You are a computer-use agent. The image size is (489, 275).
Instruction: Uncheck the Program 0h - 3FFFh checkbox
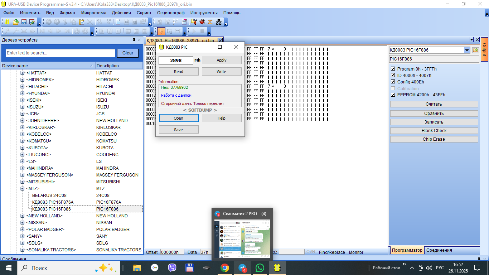point(393,69)
